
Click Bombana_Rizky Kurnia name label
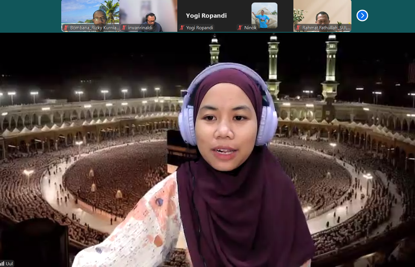pos(94,28)
